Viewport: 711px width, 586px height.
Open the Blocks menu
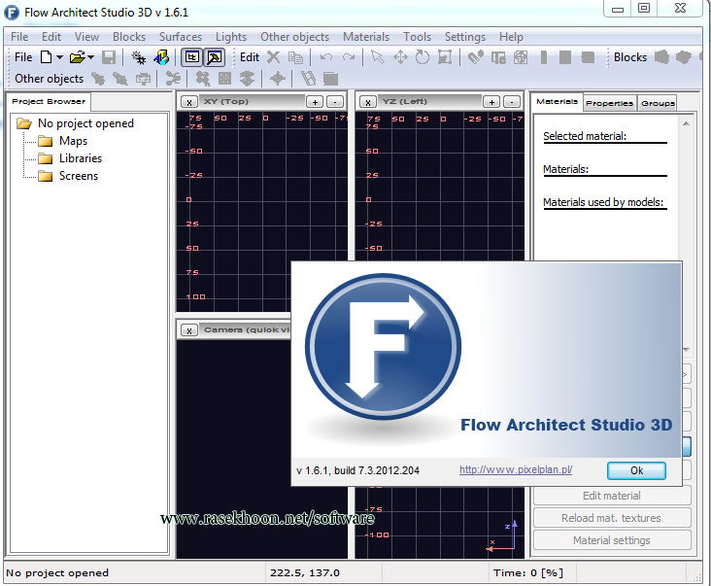(x=129, y=37)
